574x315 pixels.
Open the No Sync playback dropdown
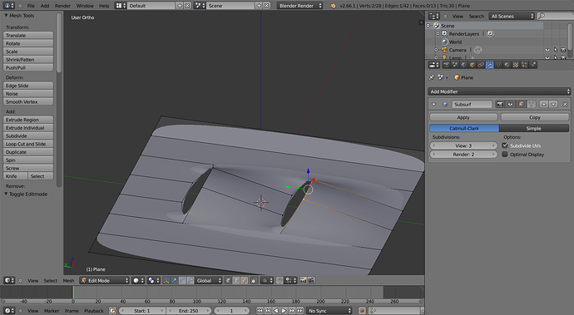[x=329, y=311]
